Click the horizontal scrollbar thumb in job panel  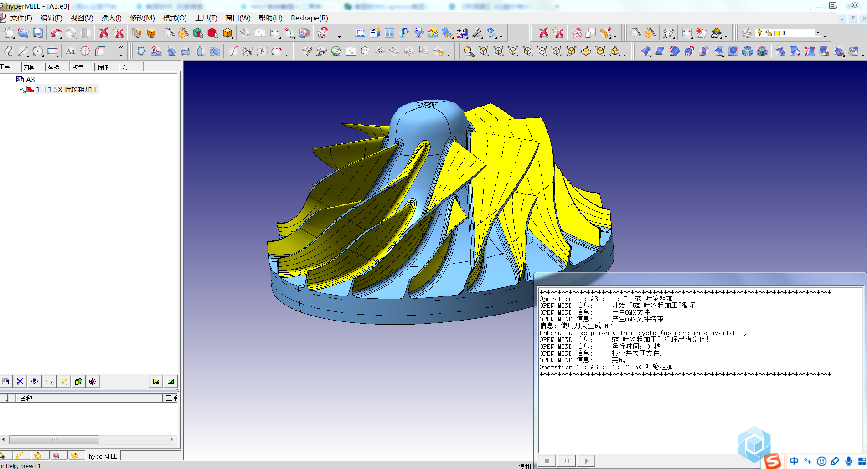click(54, 439)
